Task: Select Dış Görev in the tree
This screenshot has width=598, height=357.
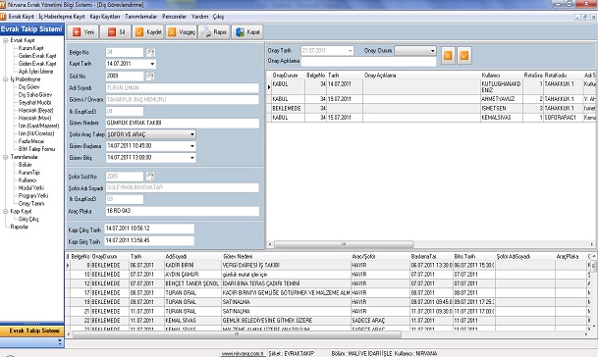Action: tap(29, 87)
